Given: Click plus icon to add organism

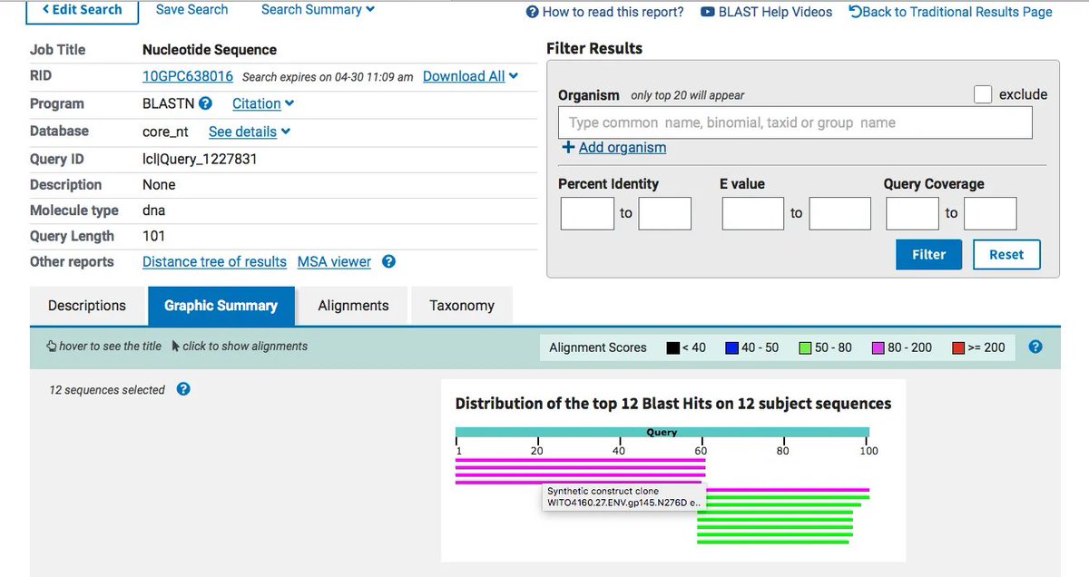Looking at the screenshot, I should [568, 147].
